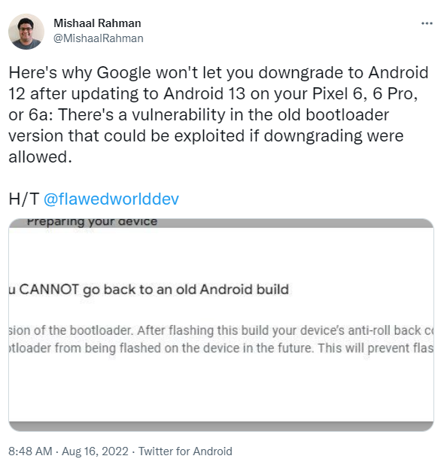Click the word 'allowed.' ending the tweet
Screen dimensions: 444x468
(41, 157)
